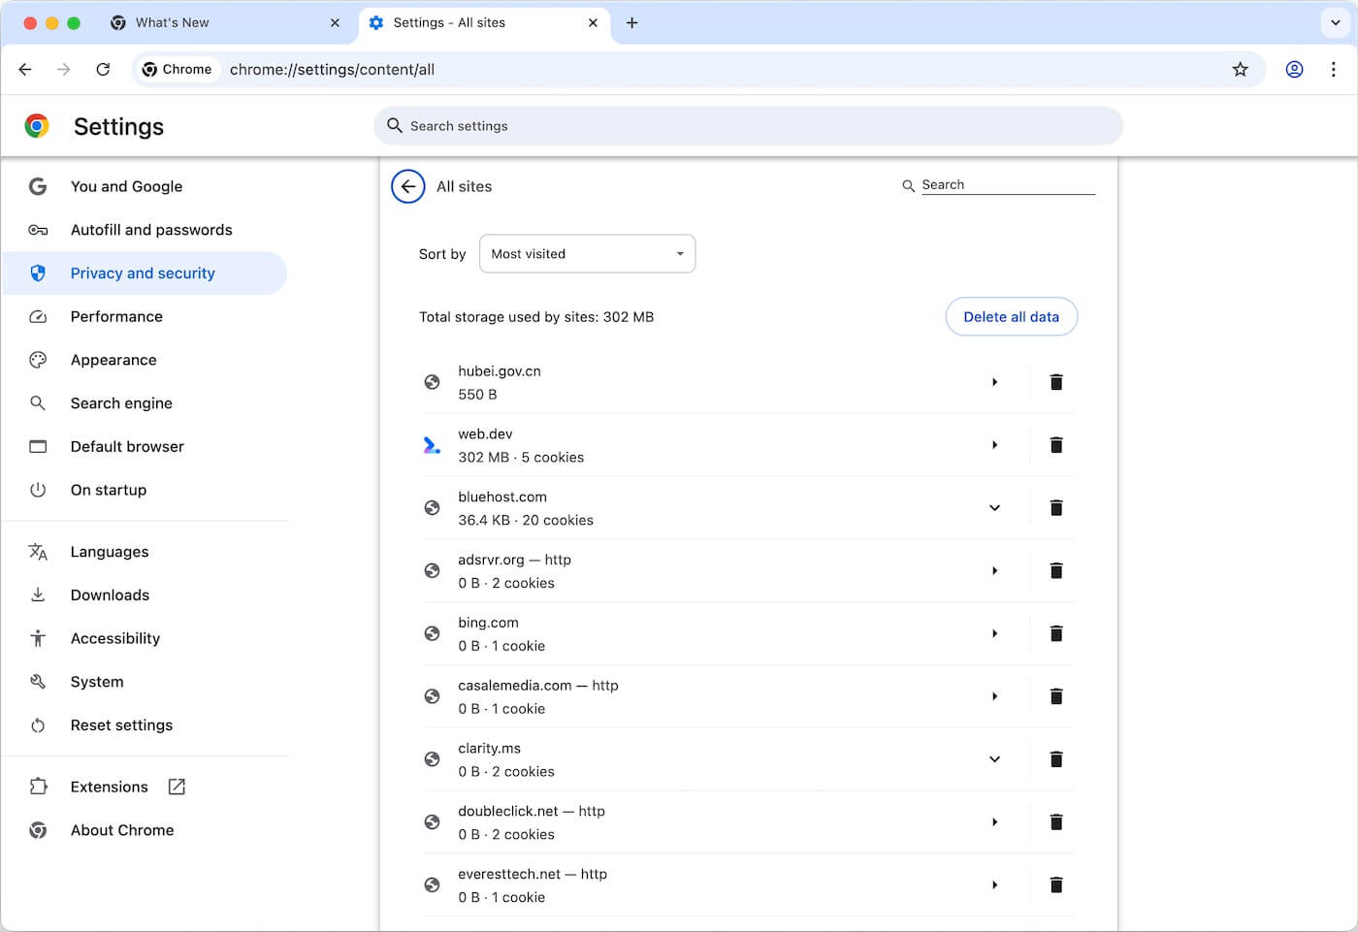This screenshot has height=932, width=1358.
Task: Expand hubei.gov.cn site details arrow
Action: (994, 382)
